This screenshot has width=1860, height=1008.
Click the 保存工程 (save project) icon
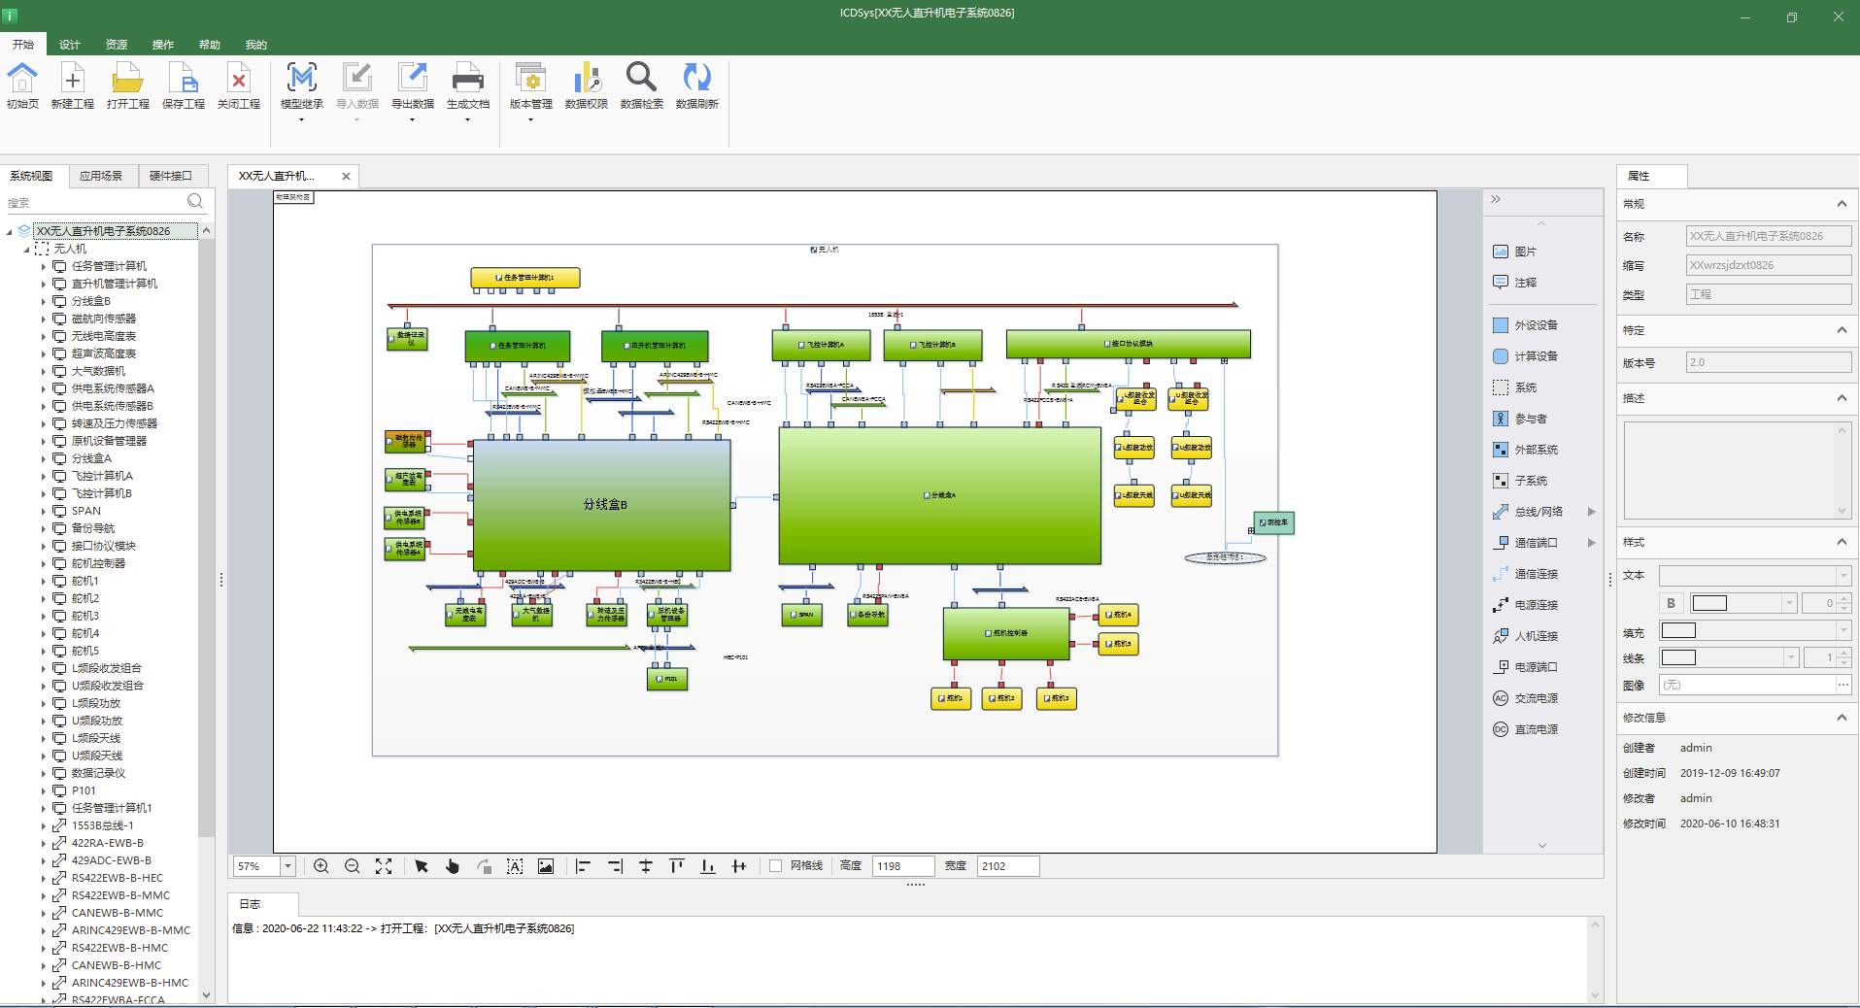click(183, 79)
